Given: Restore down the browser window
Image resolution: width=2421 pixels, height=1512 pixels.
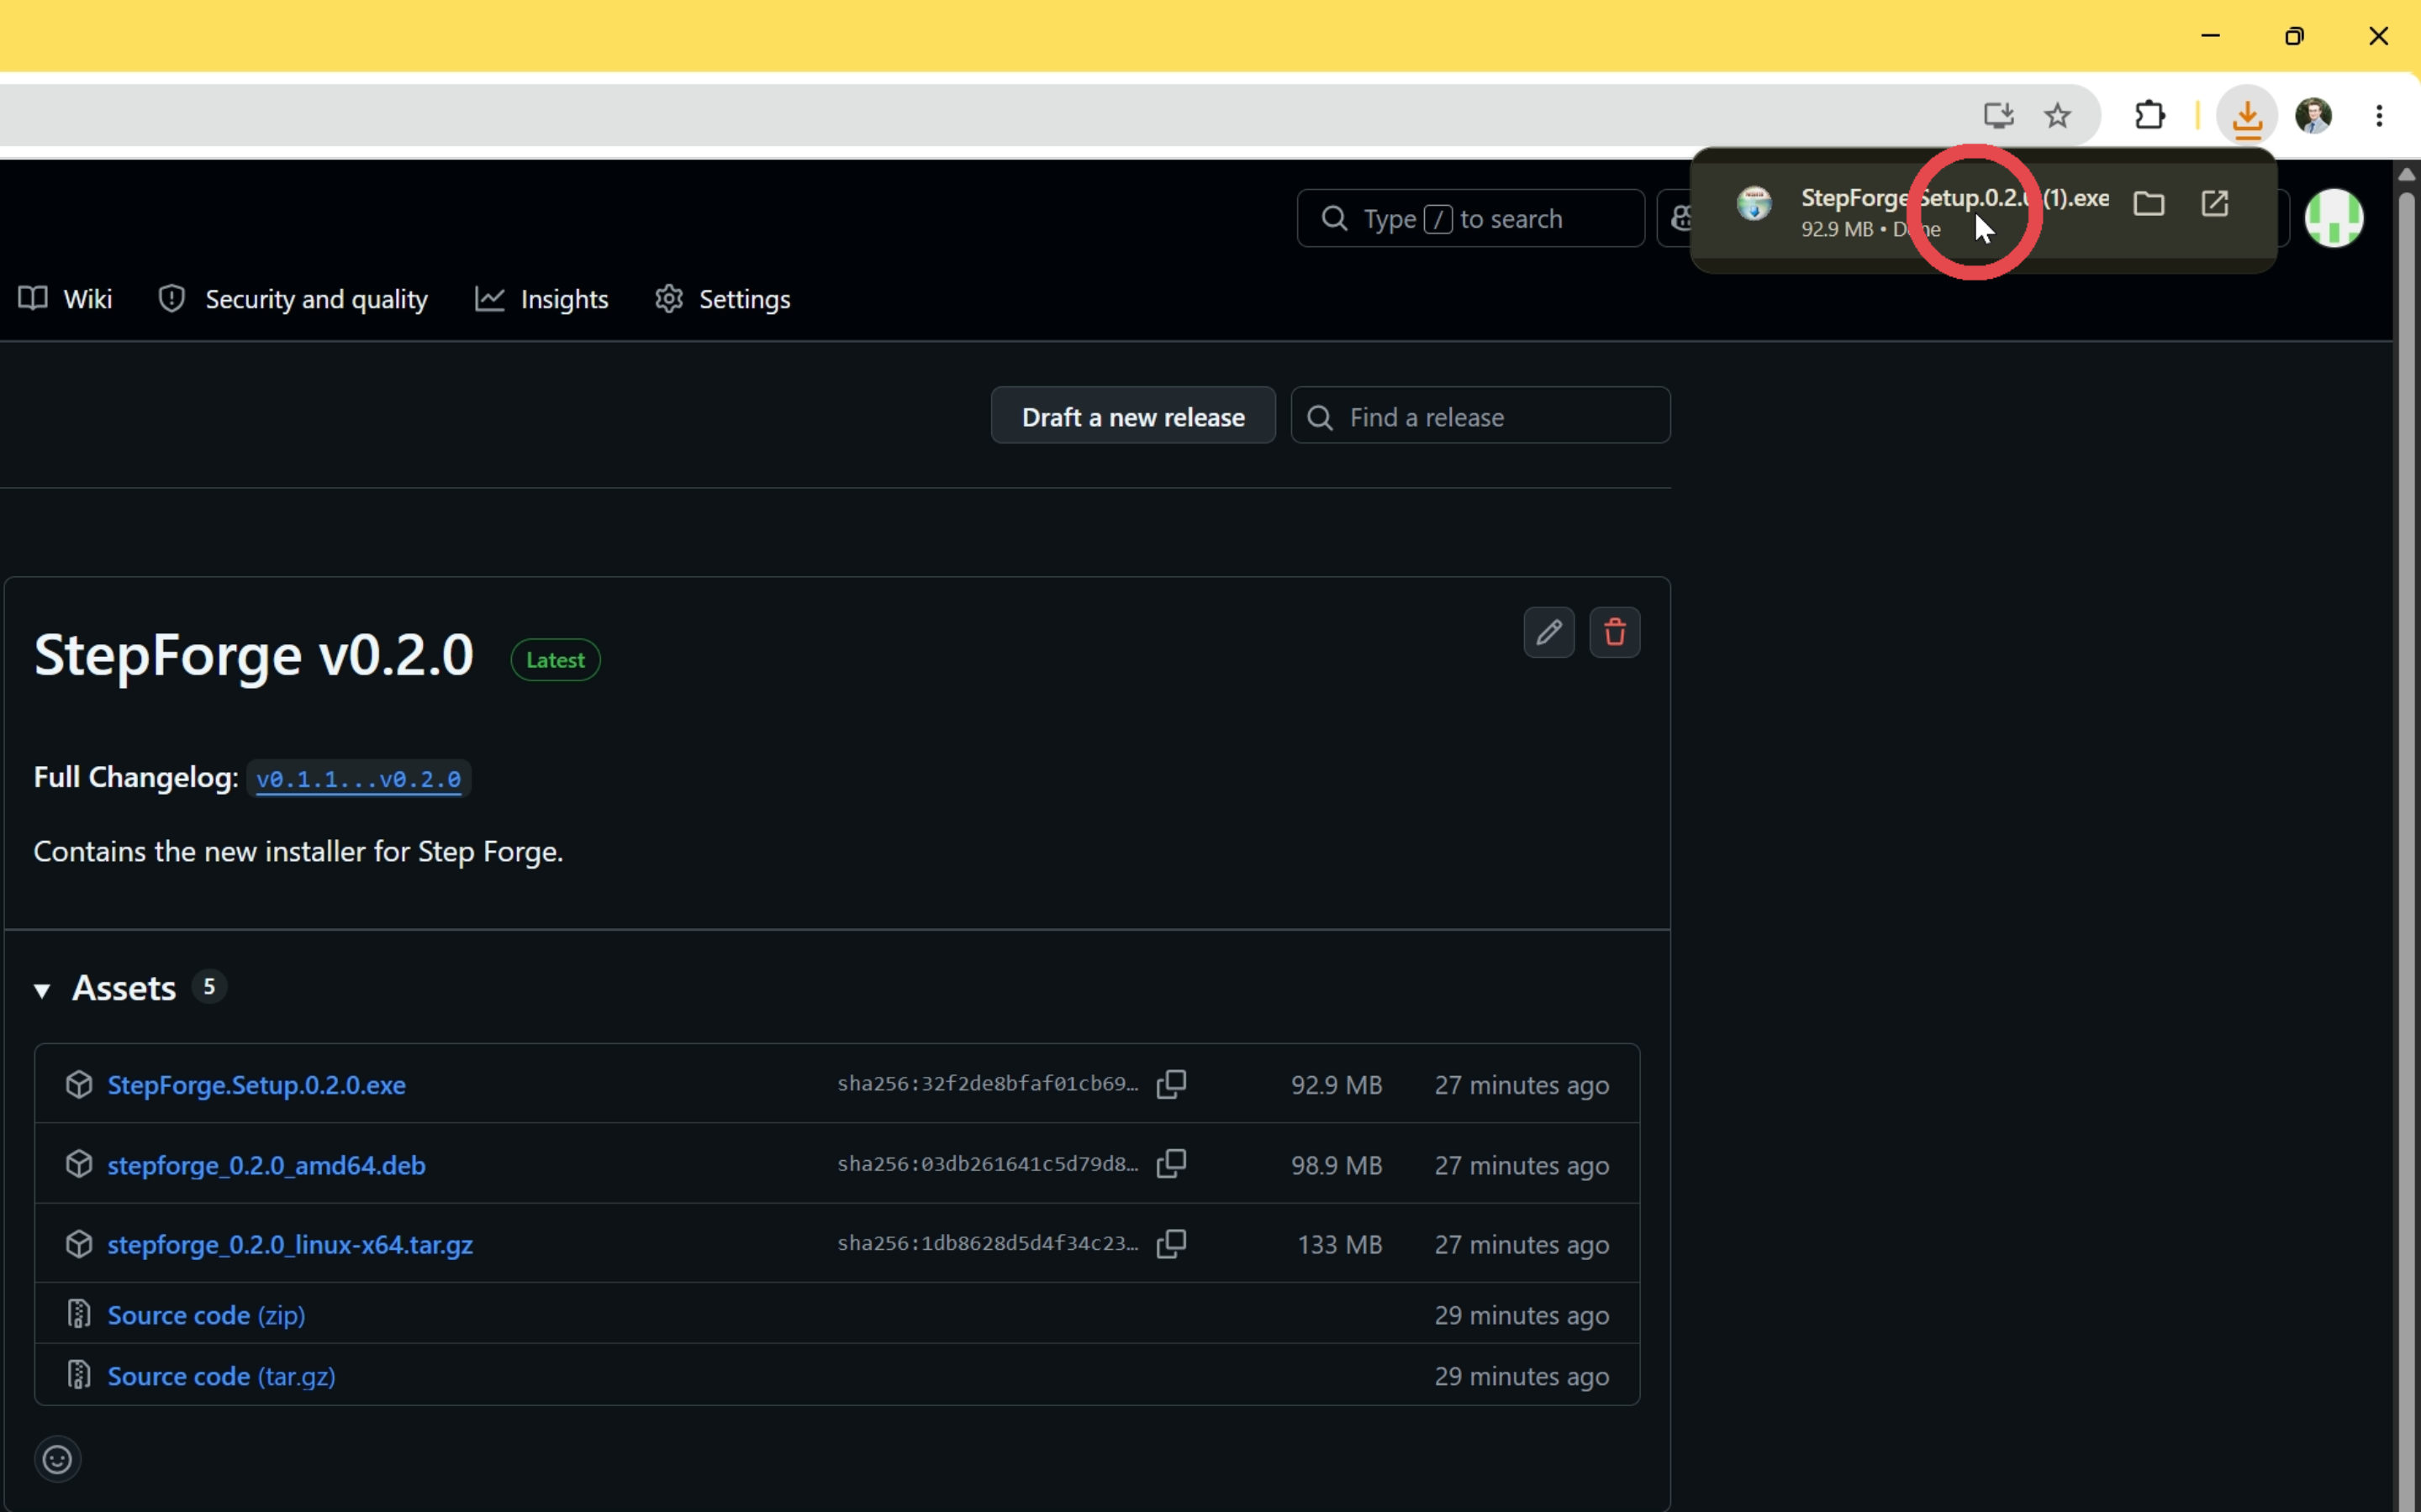Looking at the screenshot, I should click(2294, 36).
